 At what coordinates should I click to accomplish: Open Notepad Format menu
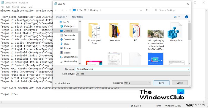15,7
